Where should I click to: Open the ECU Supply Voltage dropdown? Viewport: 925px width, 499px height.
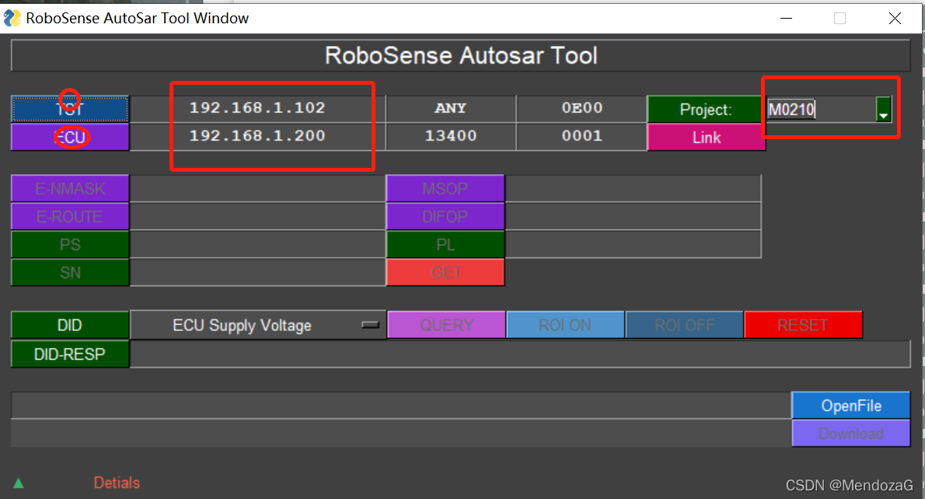(x=258, y=325)
